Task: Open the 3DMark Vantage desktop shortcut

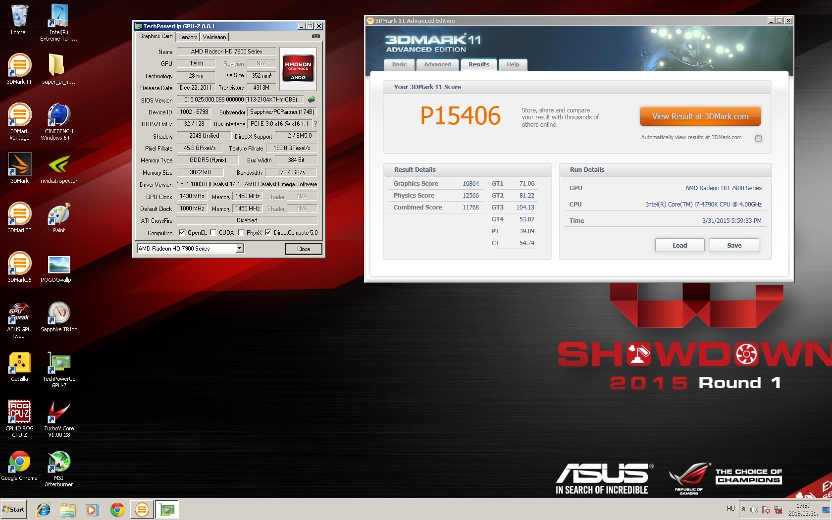Action: 19,122
